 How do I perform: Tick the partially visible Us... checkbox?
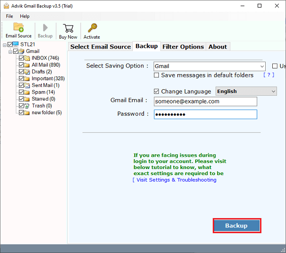click(x=275, y=66)
